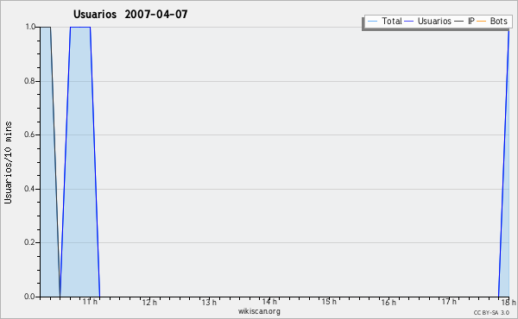The image size is (518, 319).
Task: Open the wikiscan.org credit text
Action: click(259, 311)
